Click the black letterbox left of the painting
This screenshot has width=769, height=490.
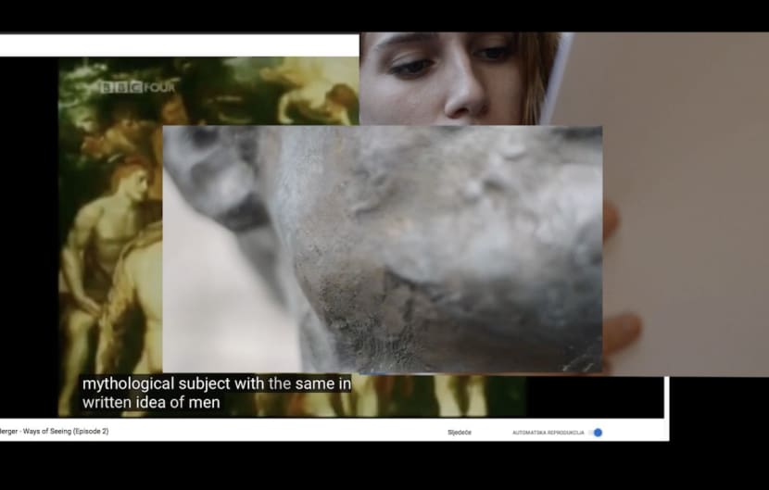tap(28, 232)
